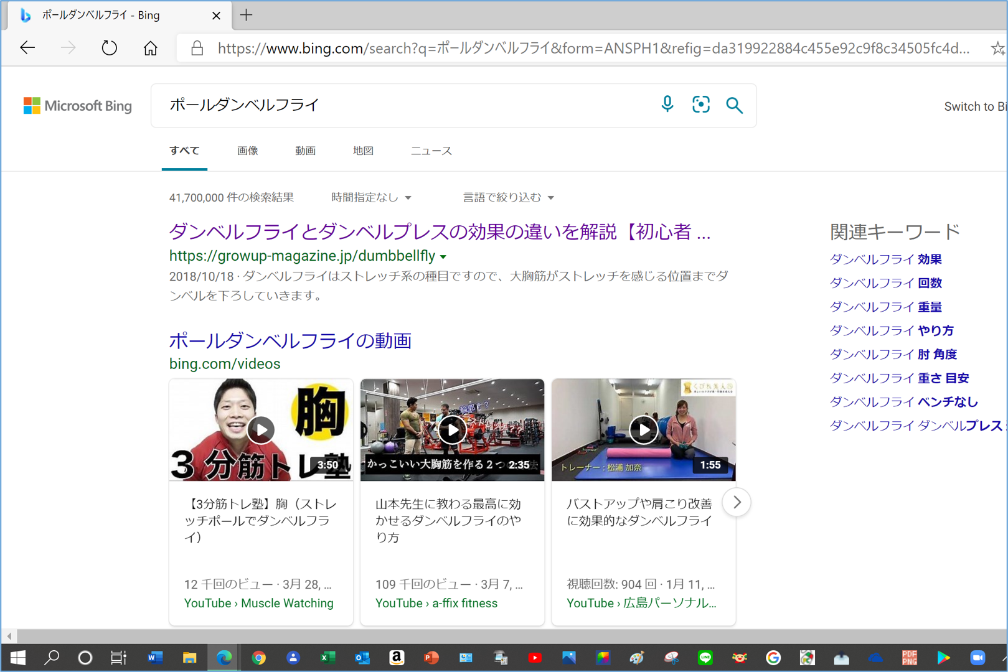Launch Word from the taskbar

point(155,658)
